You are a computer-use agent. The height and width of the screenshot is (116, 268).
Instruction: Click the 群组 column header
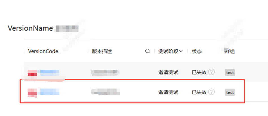(230, 51)
